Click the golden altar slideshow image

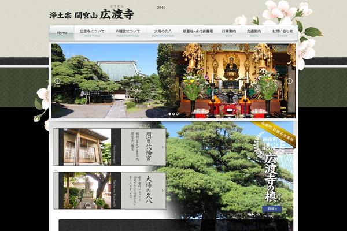pos(235,81)
